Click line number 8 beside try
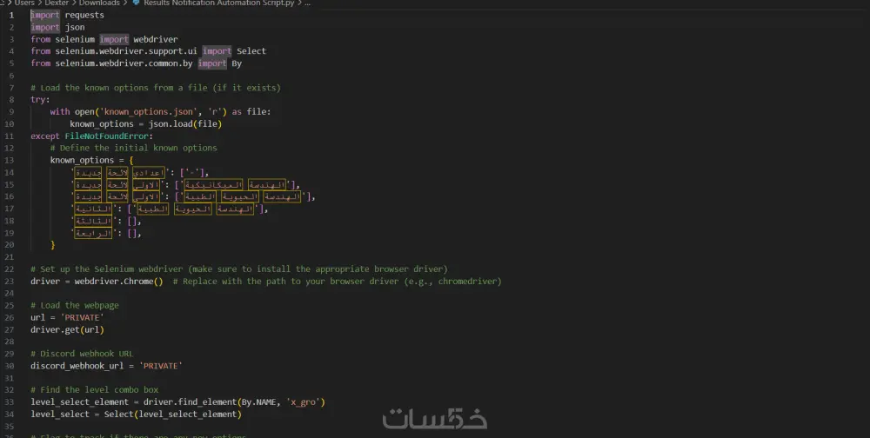 [11, 100]
